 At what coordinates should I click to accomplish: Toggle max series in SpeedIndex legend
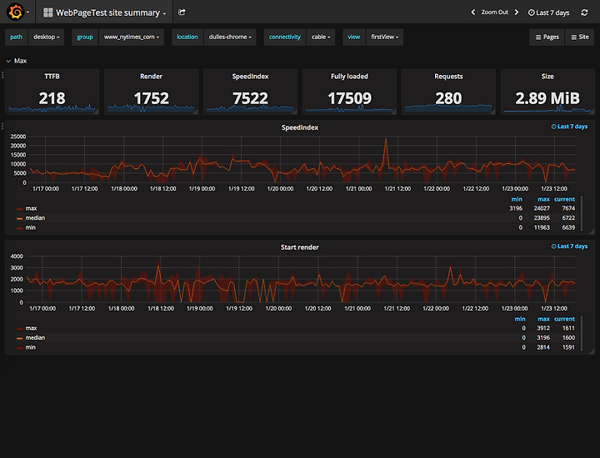tap(31, 208)
